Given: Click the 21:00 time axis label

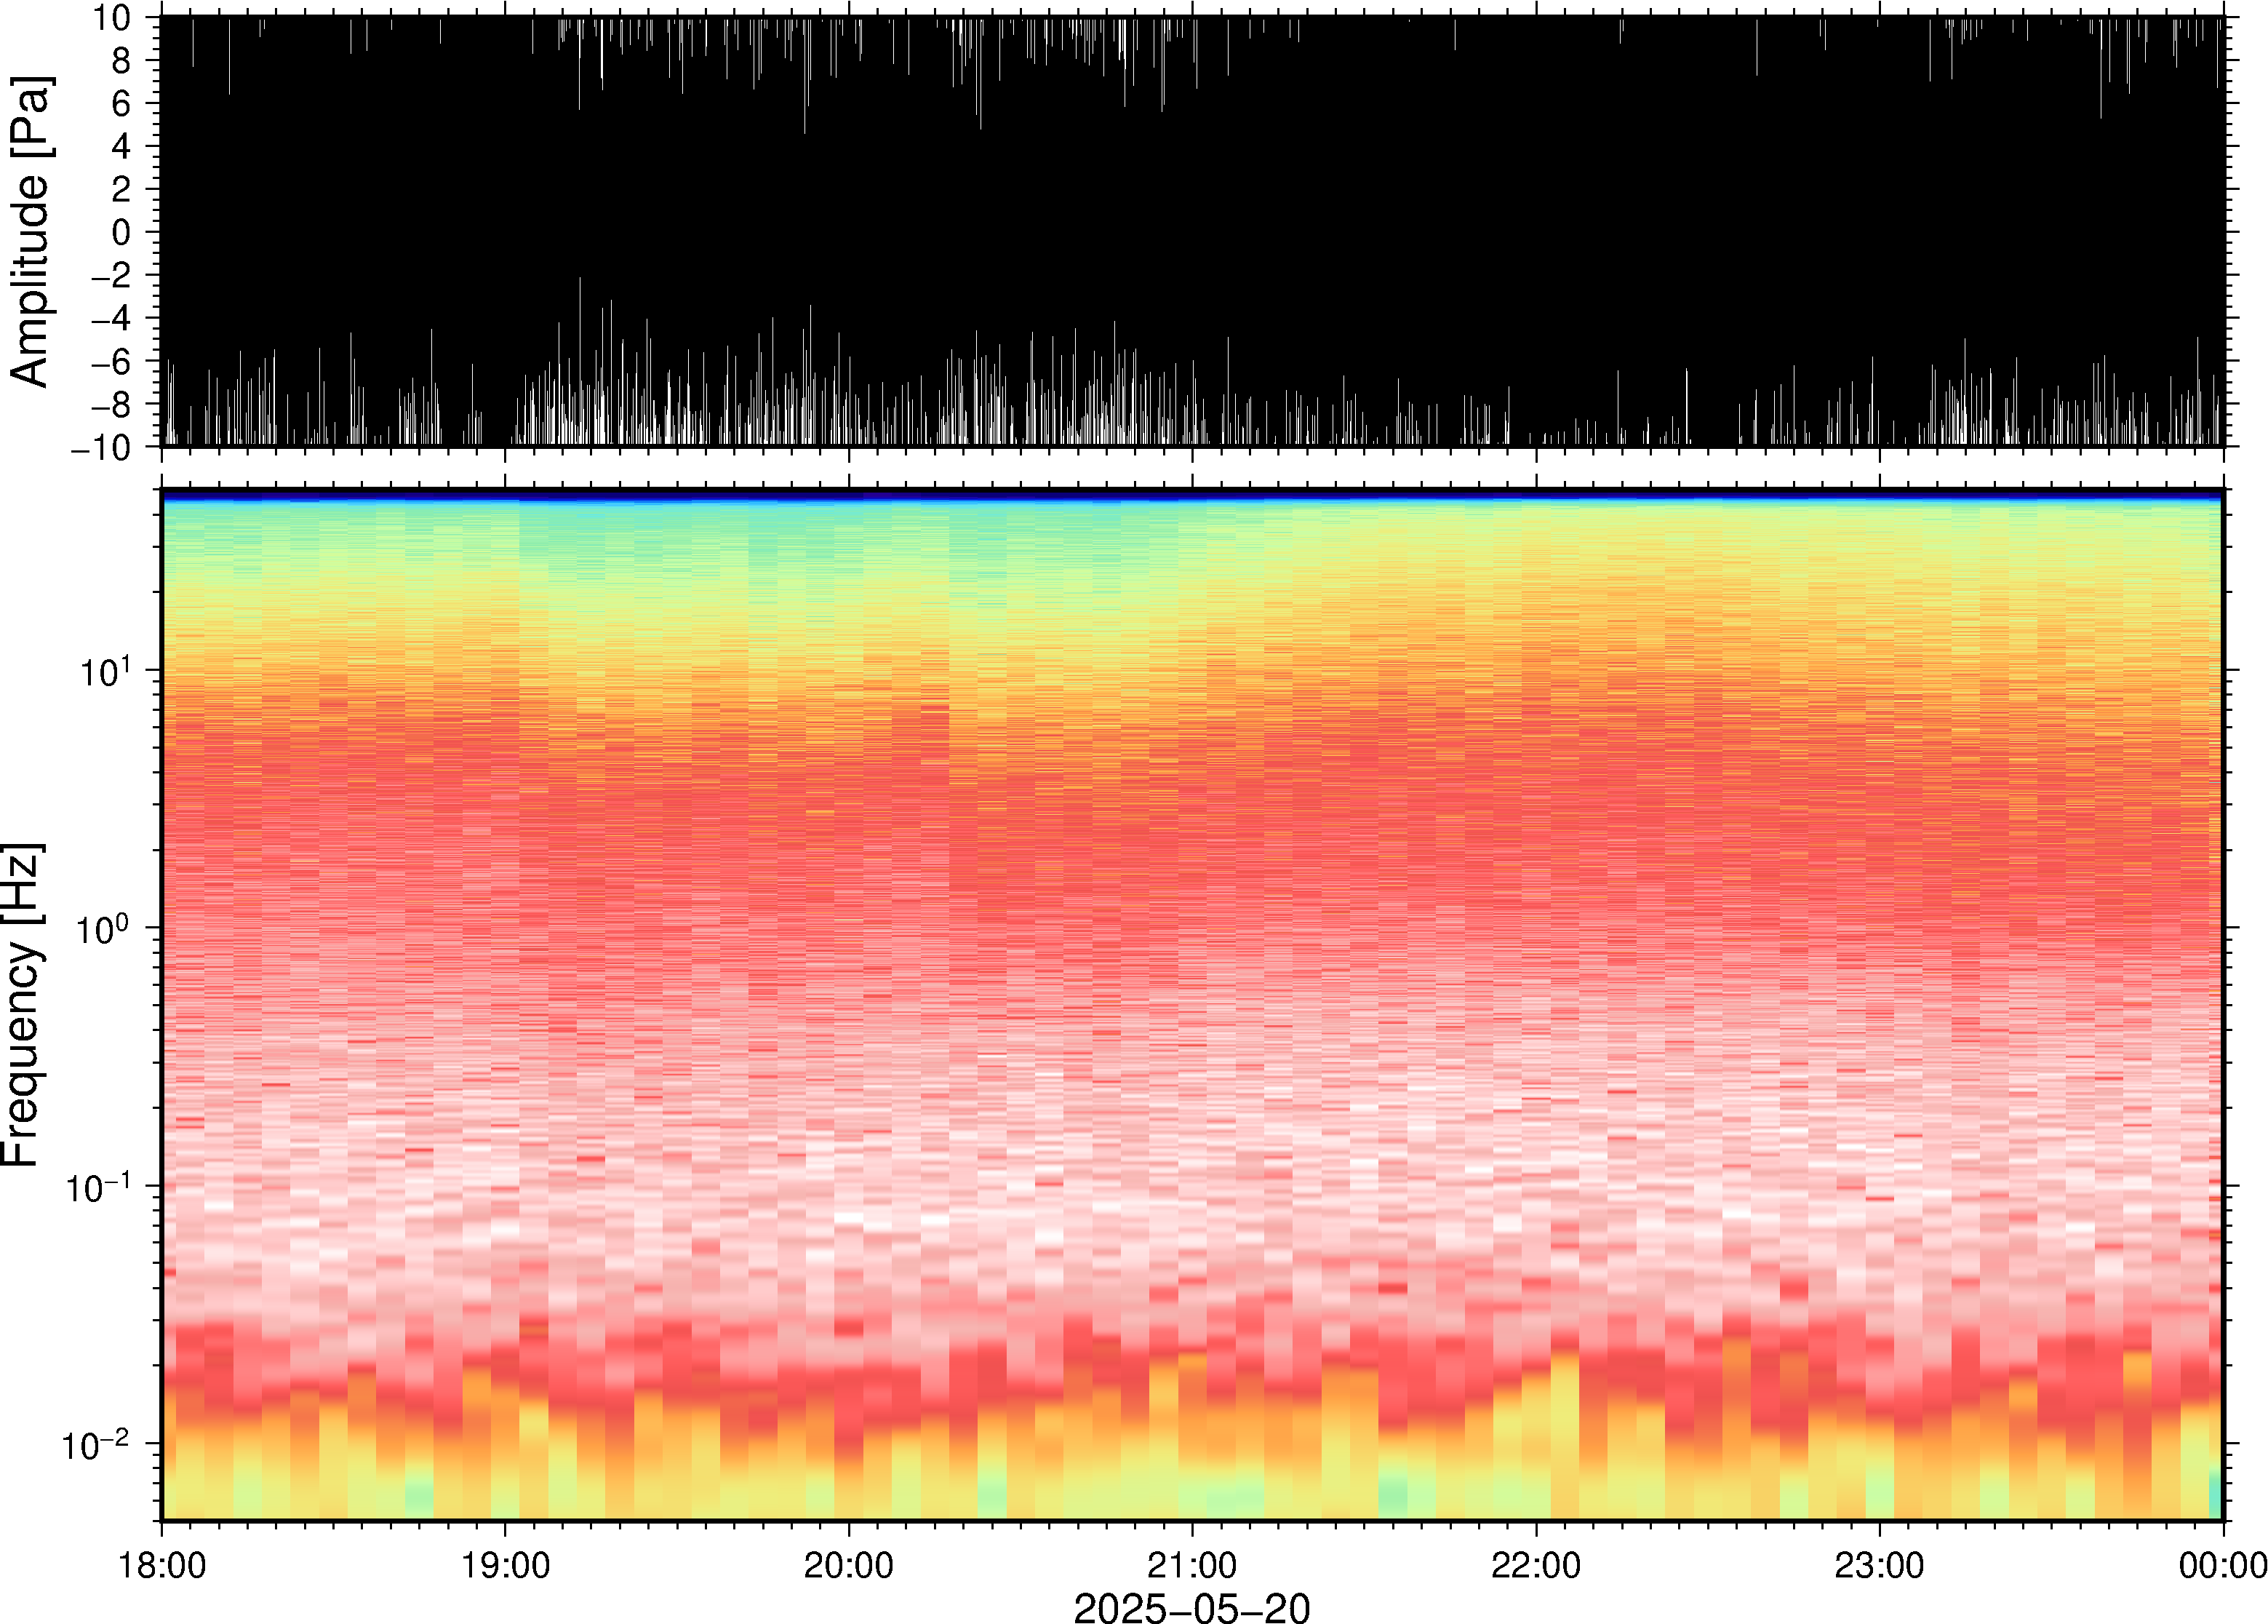Looking at the screenshot, I should 1192,1565.
